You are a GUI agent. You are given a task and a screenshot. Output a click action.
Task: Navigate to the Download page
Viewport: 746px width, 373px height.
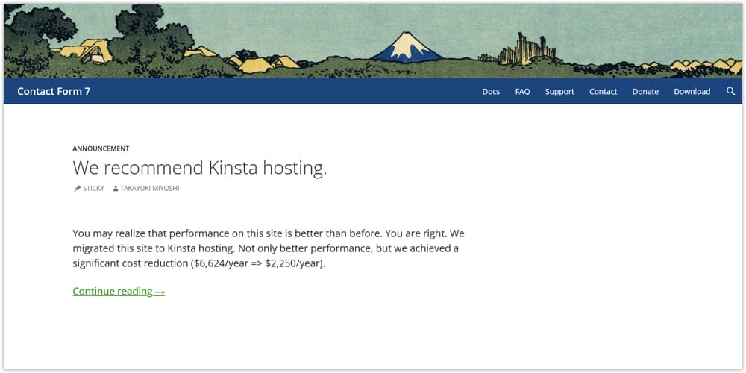point(692,92)
